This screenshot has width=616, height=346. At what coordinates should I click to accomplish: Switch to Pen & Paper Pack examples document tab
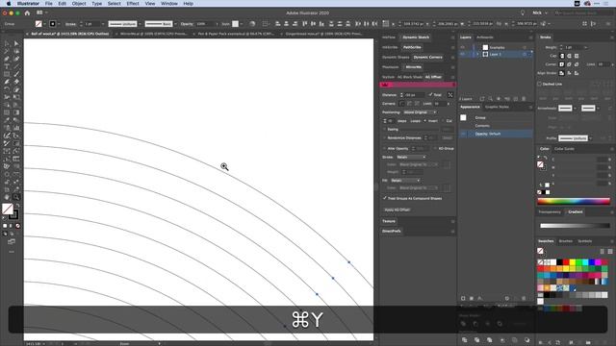(236, 34)
